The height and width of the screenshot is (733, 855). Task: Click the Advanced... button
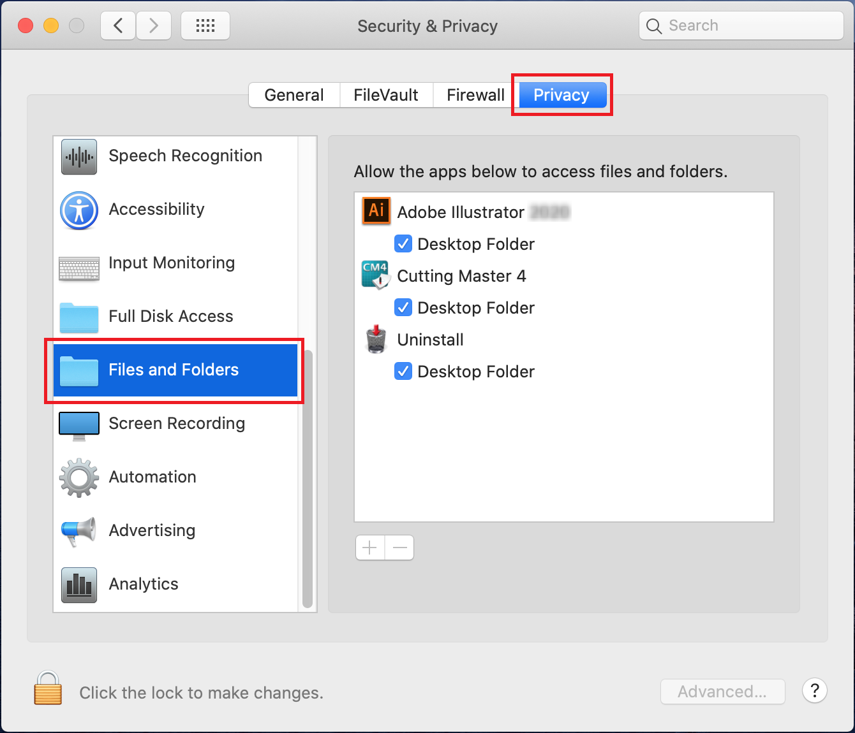(722, 692)
